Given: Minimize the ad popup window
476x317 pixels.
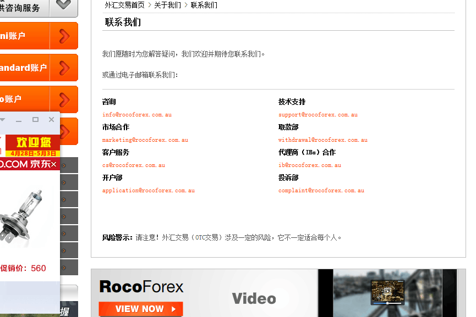Looking at the screenshot, I should pyautogui.click(x=19, y=120).
